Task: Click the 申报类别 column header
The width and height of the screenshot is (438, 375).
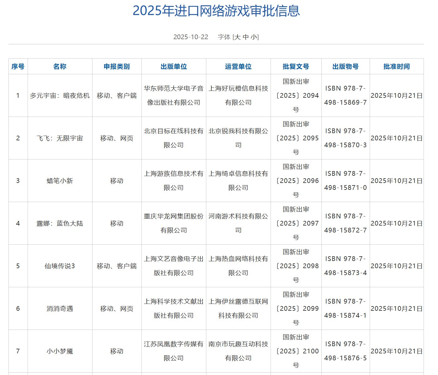Action: 117,66
